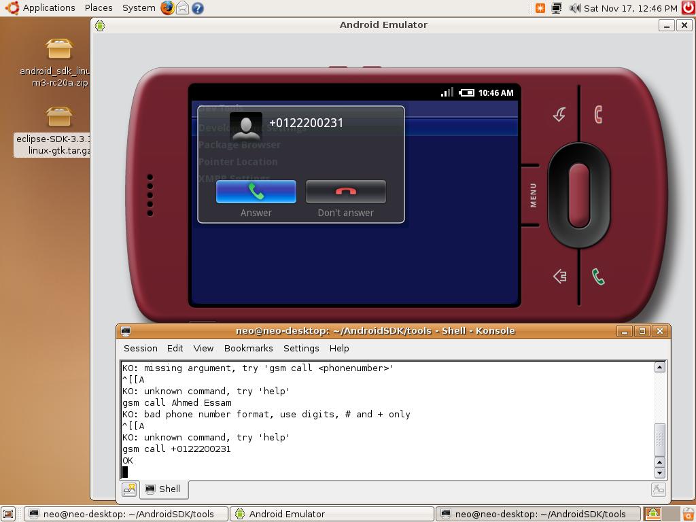Launch Firefox from top panel icon
Image resolution: width=696 pixels, height=522 pixels.
coord(167,8)
